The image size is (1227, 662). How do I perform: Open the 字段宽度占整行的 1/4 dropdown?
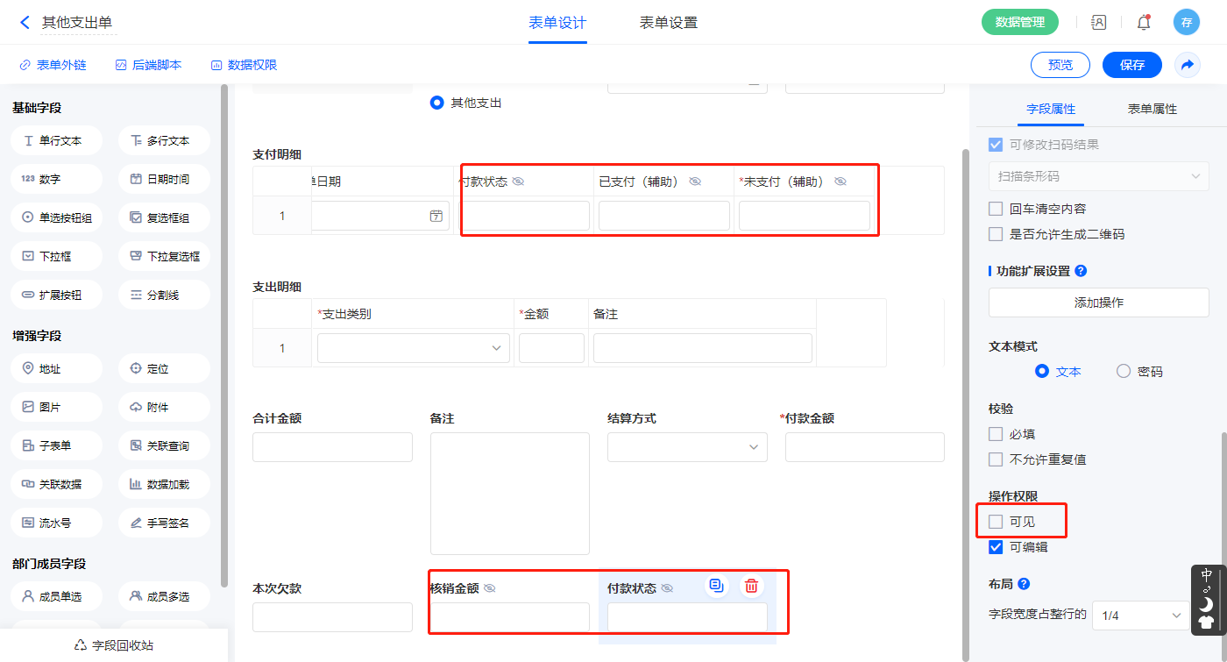(1140, 616)
